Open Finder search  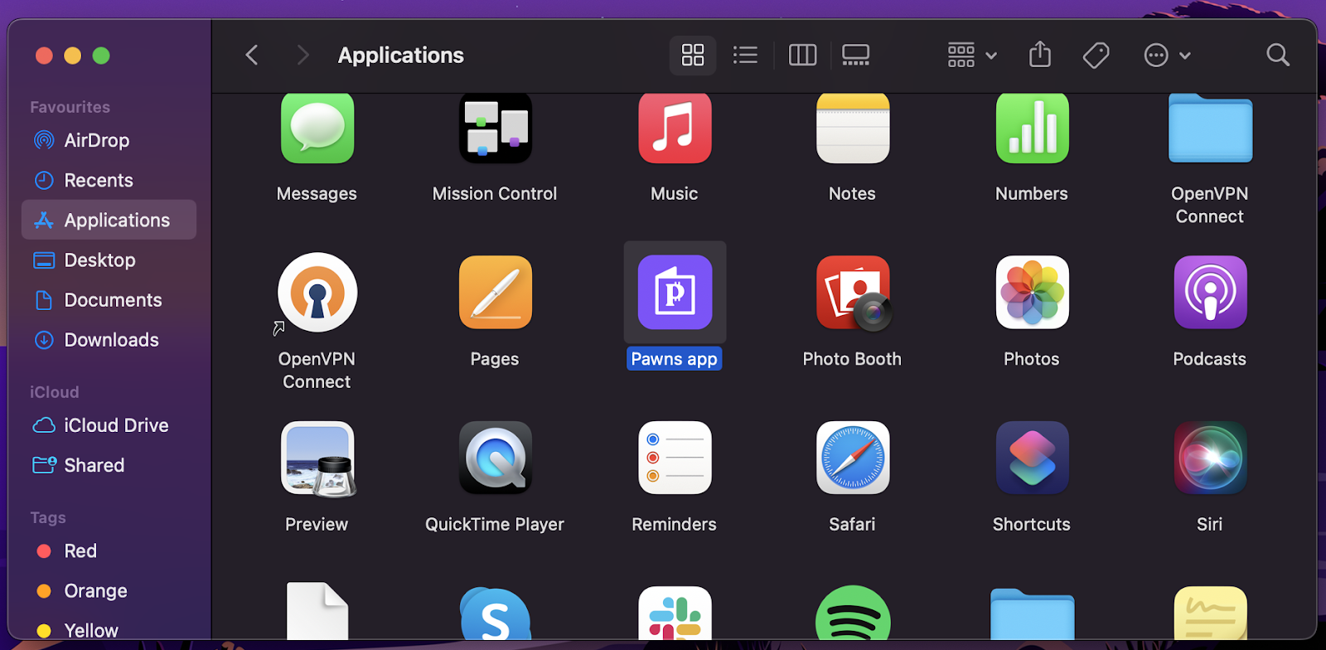1278,56
